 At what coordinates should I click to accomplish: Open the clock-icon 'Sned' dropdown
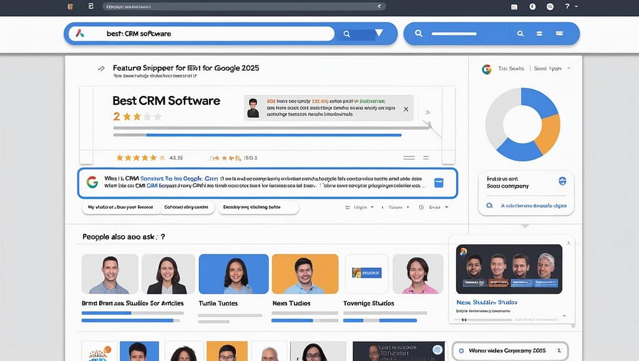pos(434,207)
